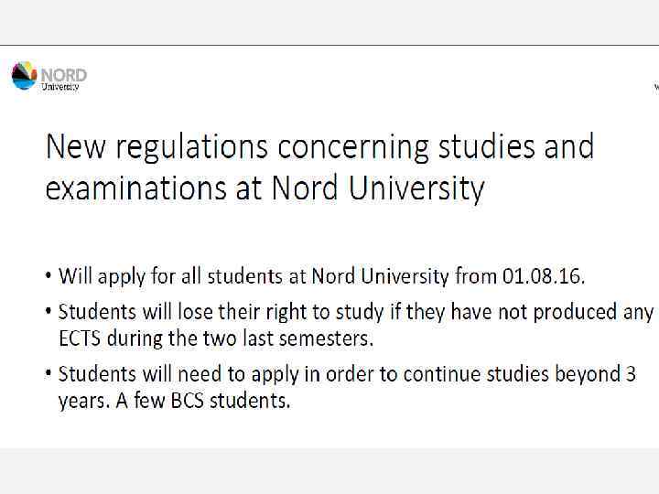This screenshot has width=659, height=494.
Task: Click the Nord University colorful circle logo
Action: [x=24, y=75]
